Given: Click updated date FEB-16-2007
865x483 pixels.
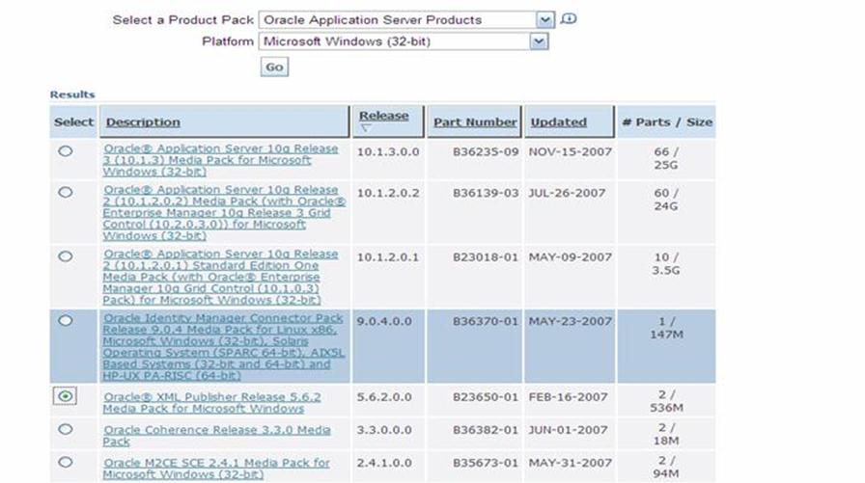Looking at the screenshot, I should 569,396.
